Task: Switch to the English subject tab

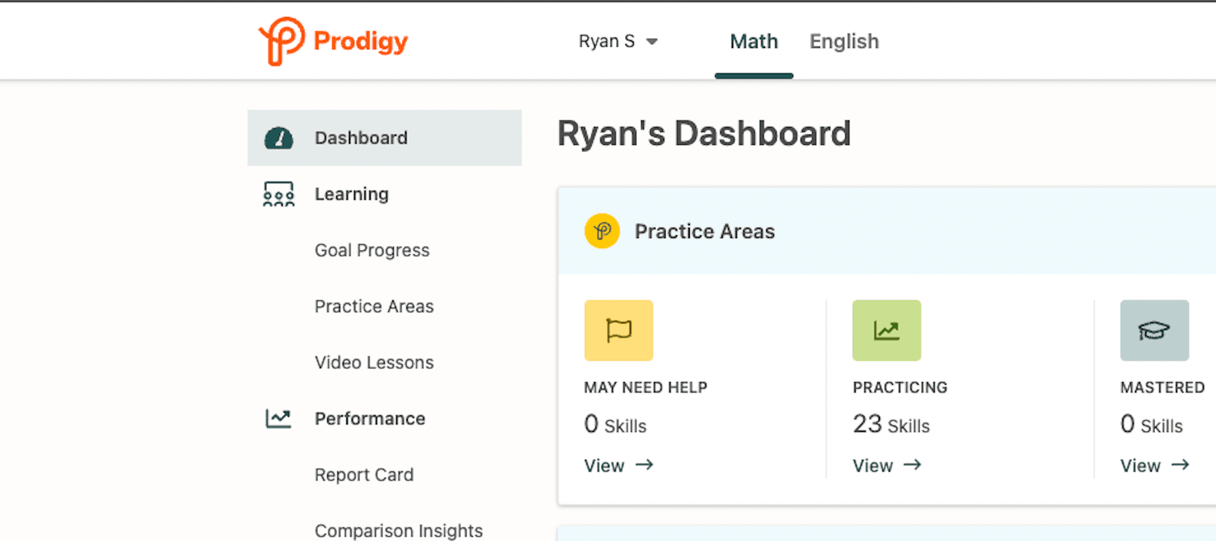Action: point(843,41)
